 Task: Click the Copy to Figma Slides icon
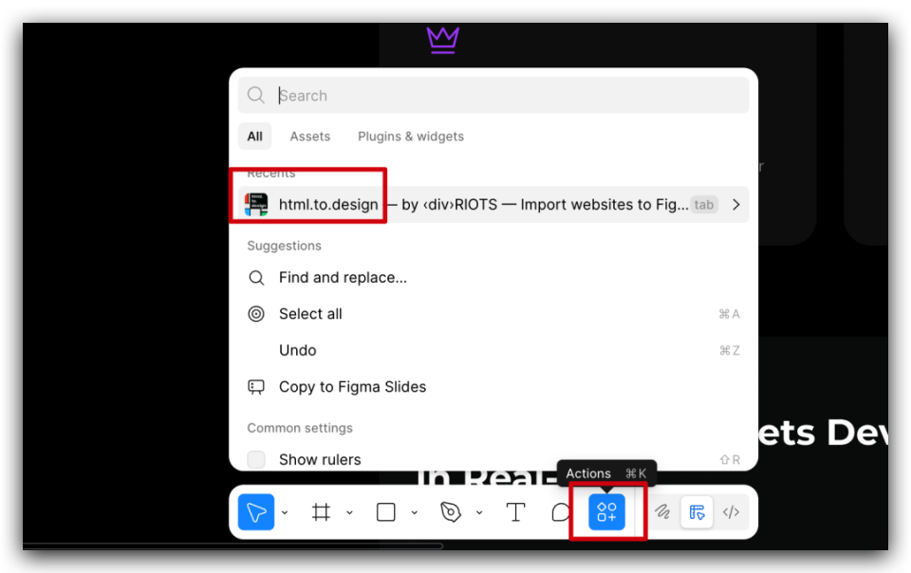point(256,387)
